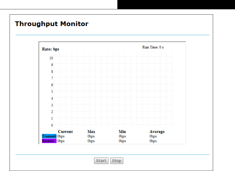Click the Max column header
The image size is (235, 171).
(x=91, y=132)
